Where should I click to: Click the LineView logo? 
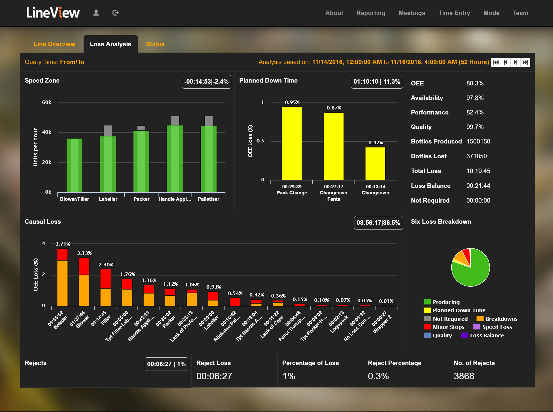tap(53, 12)
